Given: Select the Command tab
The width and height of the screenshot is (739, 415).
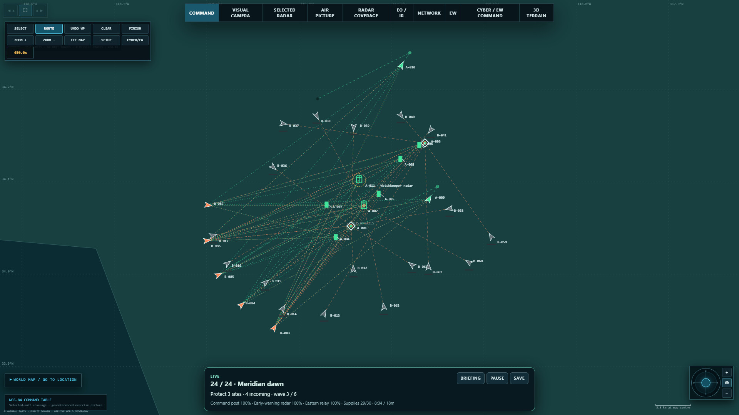Looking at the screenshot, I should [202, 13].
